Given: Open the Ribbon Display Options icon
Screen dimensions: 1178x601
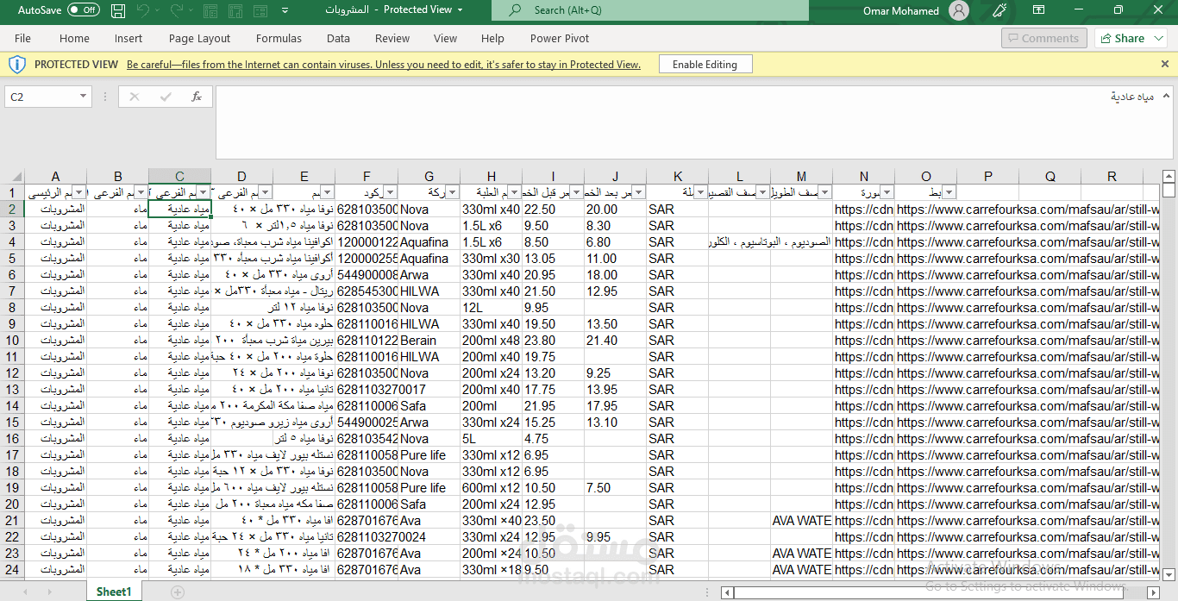Looking at the screenshot, I should (1040, 10).
